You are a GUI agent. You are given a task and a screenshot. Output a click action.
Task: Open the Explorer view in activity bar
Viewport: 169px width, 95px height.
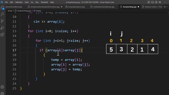2,8
